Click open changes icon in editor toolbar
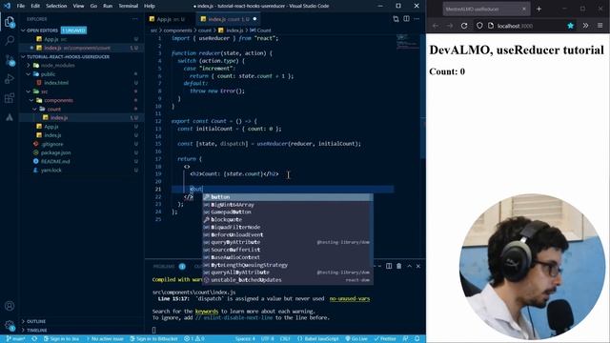 point(396,19)
